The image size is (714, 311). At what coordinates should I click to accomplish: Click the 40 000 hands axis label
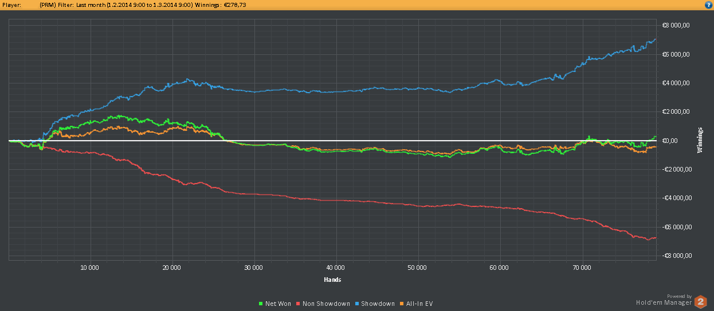[x=335, y=267]
